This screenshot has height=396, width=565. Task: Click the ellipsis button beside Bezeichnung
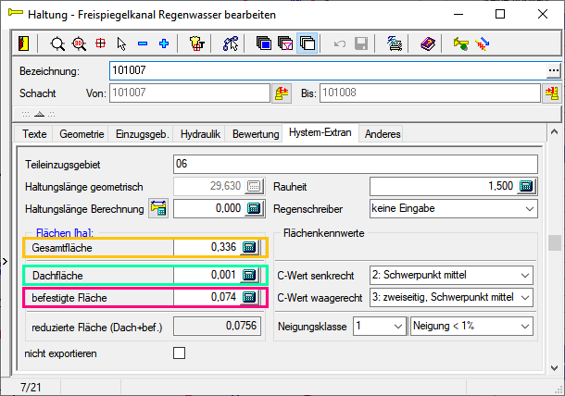(554, 71)
